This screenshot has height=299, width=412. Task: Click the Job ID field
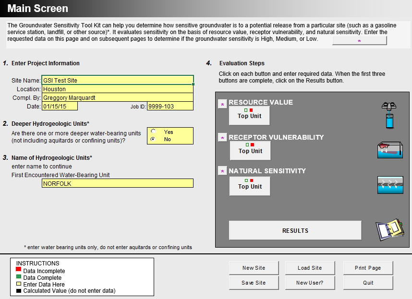tap(170, 107)
